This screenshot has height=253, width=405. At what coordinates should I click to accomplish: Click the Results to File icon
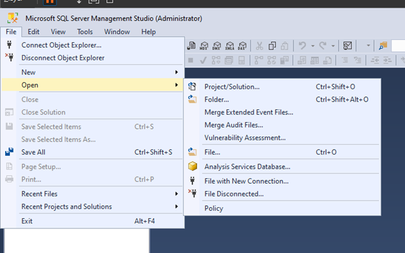(327, 60)
